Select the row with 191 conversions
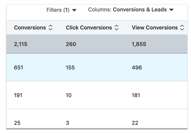This screenshot has width=191, height=133. click(97, 95)
